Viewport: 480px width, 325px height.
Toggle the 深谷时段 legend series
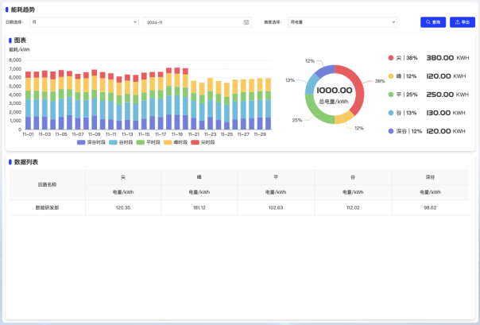click(x=92, y=142)
